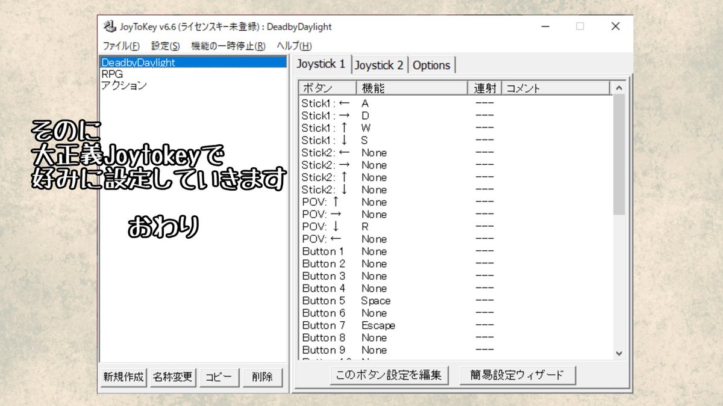The image size is (723, 406).
Task: Select the Stick2: ↓ row
Action: [x=455, y=189]
